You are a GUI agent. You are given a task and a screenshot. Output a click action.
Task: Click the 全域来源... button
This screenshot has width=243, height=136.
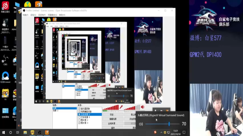coord(113,124)
